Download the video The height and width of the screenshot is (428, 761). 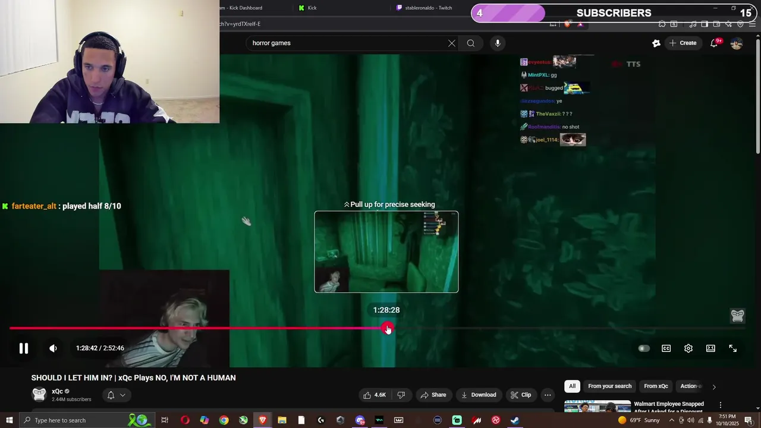[x=478, y=395]
